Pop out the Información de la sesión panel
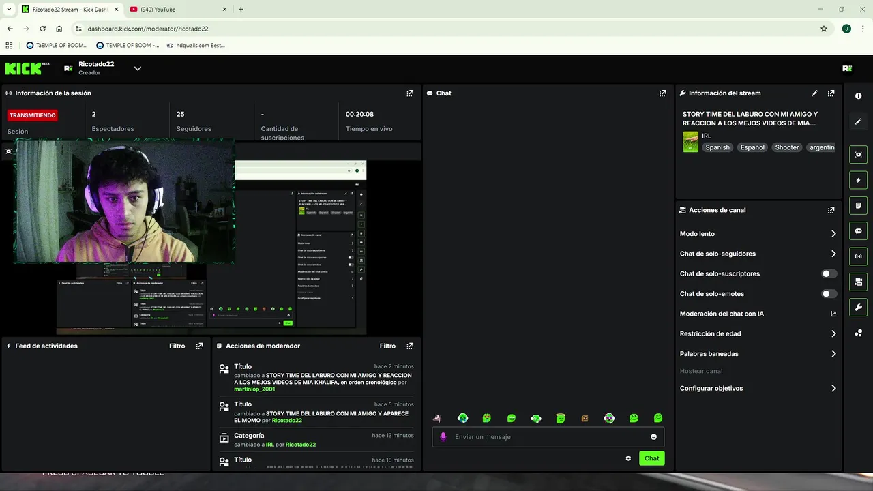873x491 pixels. point(410,93)
